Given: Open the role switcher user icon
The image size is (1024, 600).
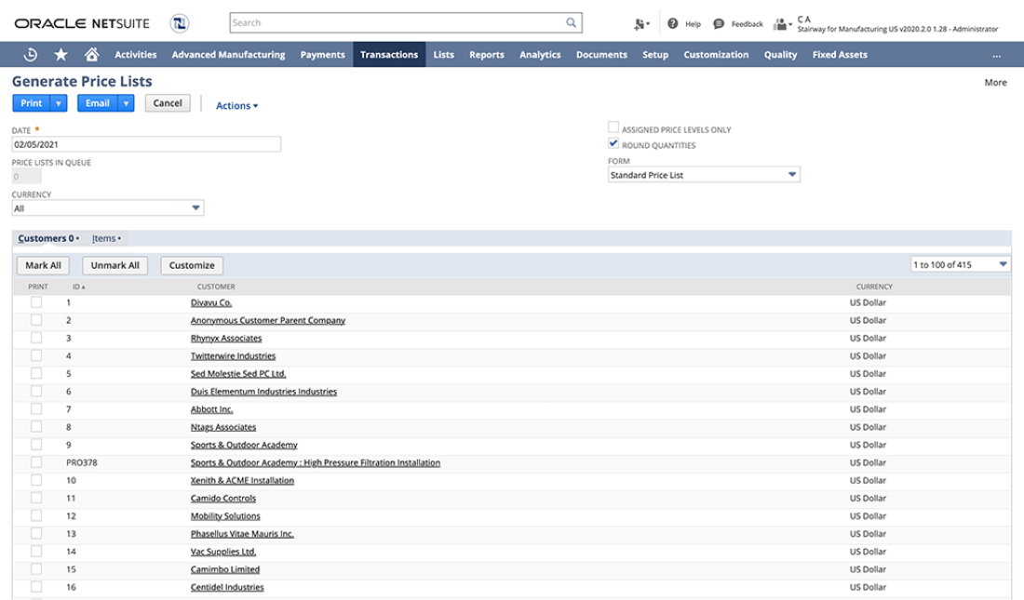Looking at the screenshot, I should (x=782, y=24).
